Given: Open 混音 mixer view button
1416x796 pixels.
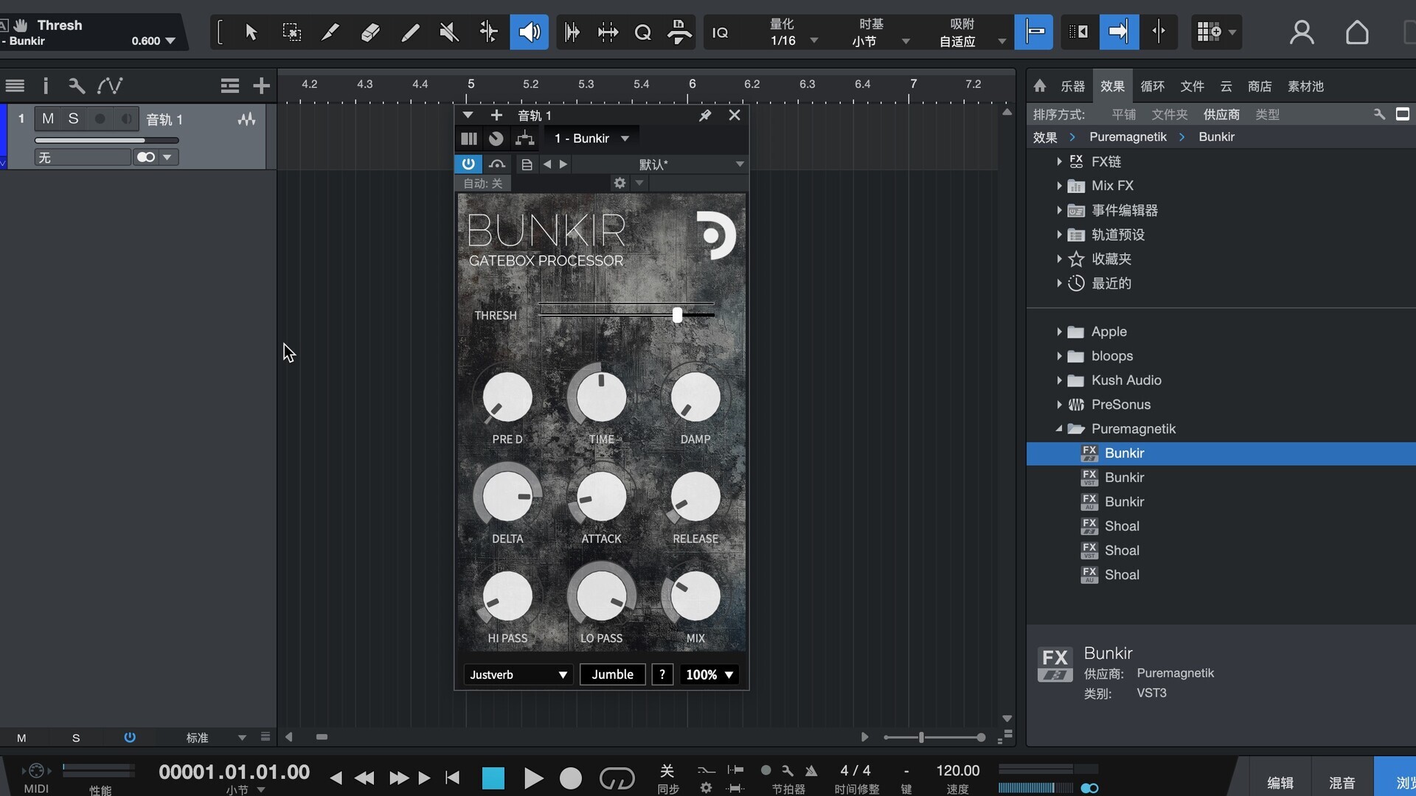Looking at the screenshot, I should click(1342, 783).
